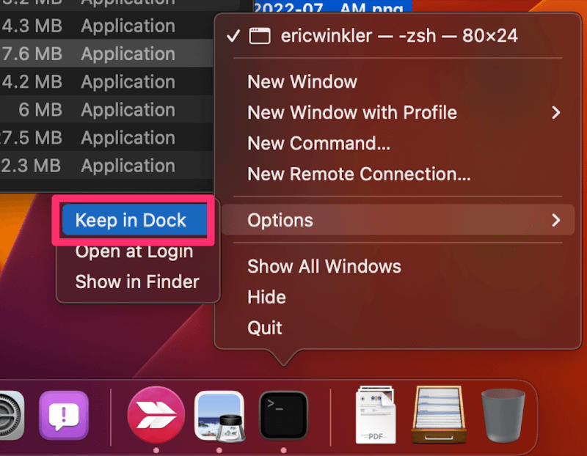This screenshot has width=587, height=456.
Task: Expand the New Window with Profile chevron
Action: (556, 113)
